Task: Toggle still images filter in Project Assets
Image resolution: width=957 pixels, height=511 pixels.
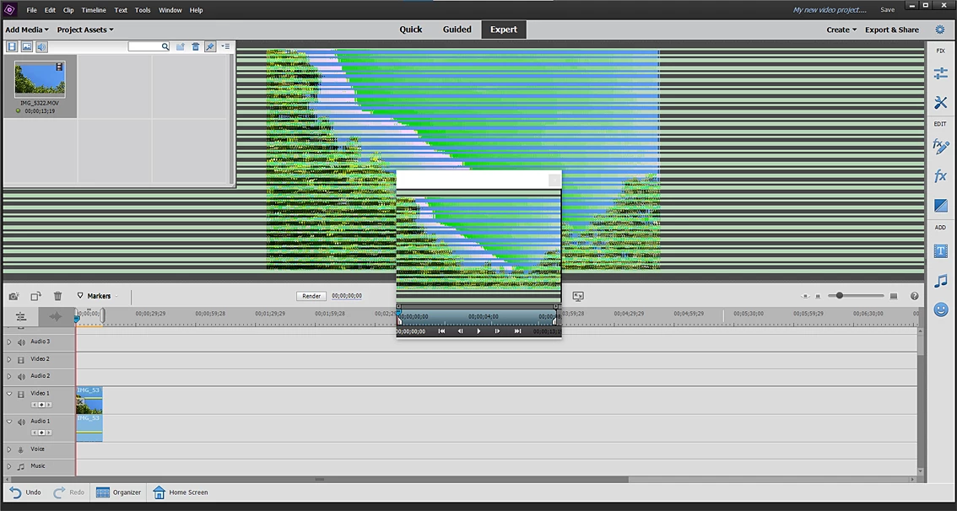Action: tap(27, 46)
